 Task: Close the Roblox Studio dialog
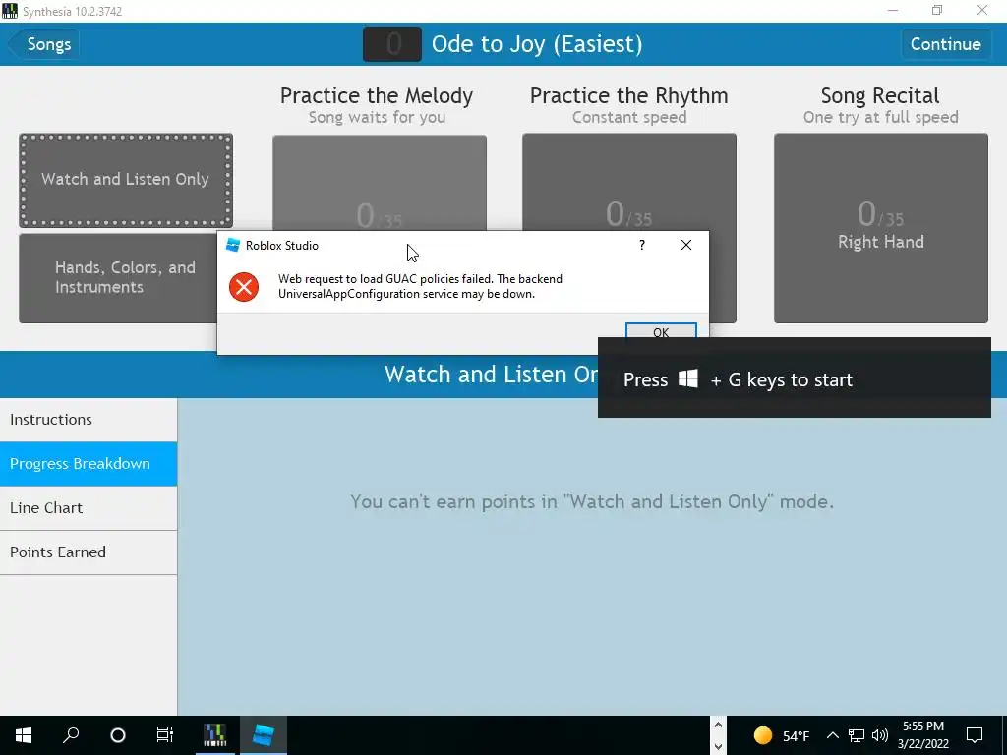tap(685, 245)
